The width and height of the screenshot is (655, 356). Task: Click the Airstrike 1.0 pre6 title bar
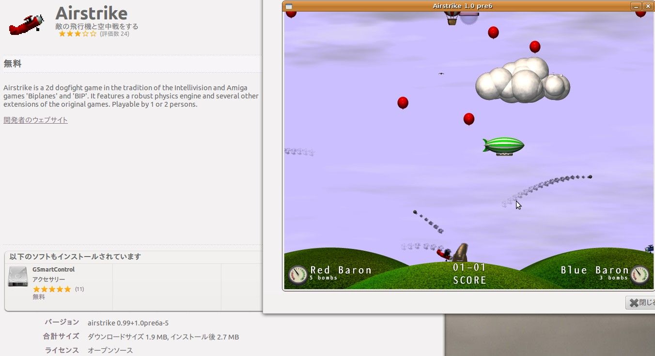click(462, 6)
